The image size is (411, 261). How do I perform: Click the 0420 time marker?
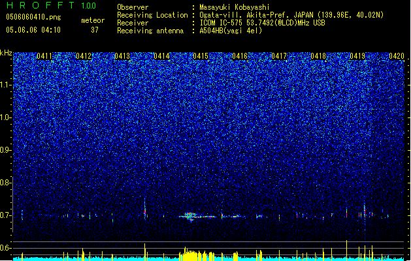[397, 56]
